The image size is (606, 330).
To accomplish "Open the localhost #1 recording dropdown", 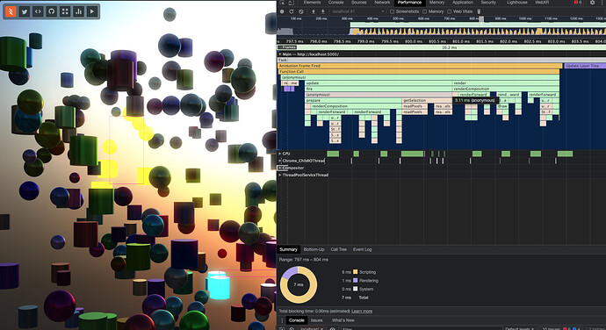I will point(357,11).
